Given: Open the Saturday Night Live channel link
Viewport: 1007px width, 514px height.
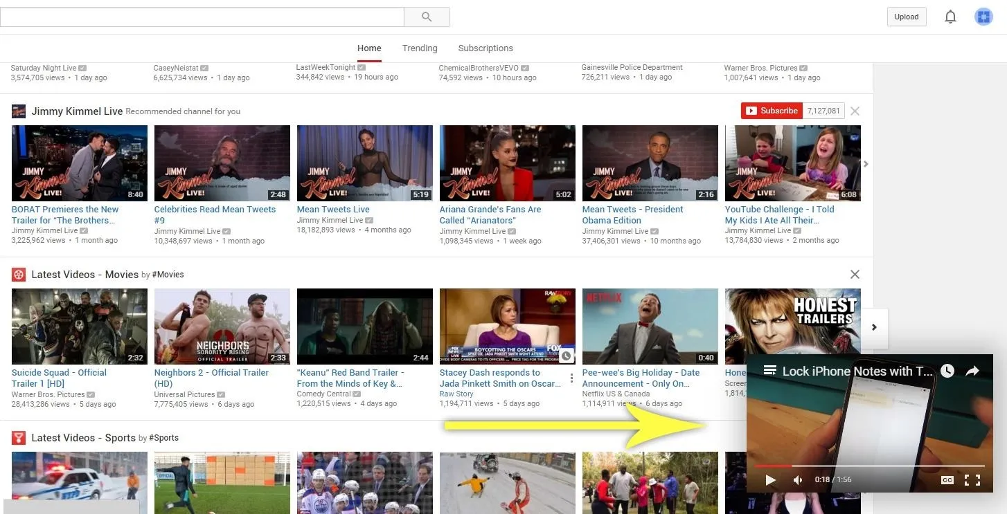Looking at the screenshot, I should (44, 68).
